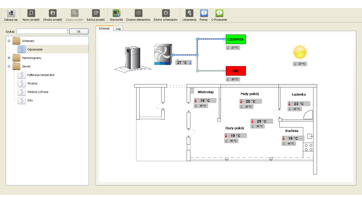Click the 19 °C Duży pokój temperature

click(x=235, y=136)
